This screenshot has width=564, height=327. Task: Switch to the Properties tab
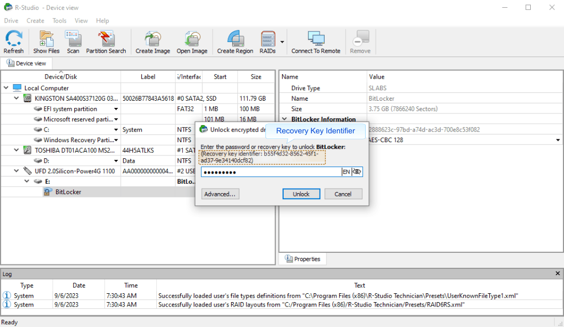(302, 259)
